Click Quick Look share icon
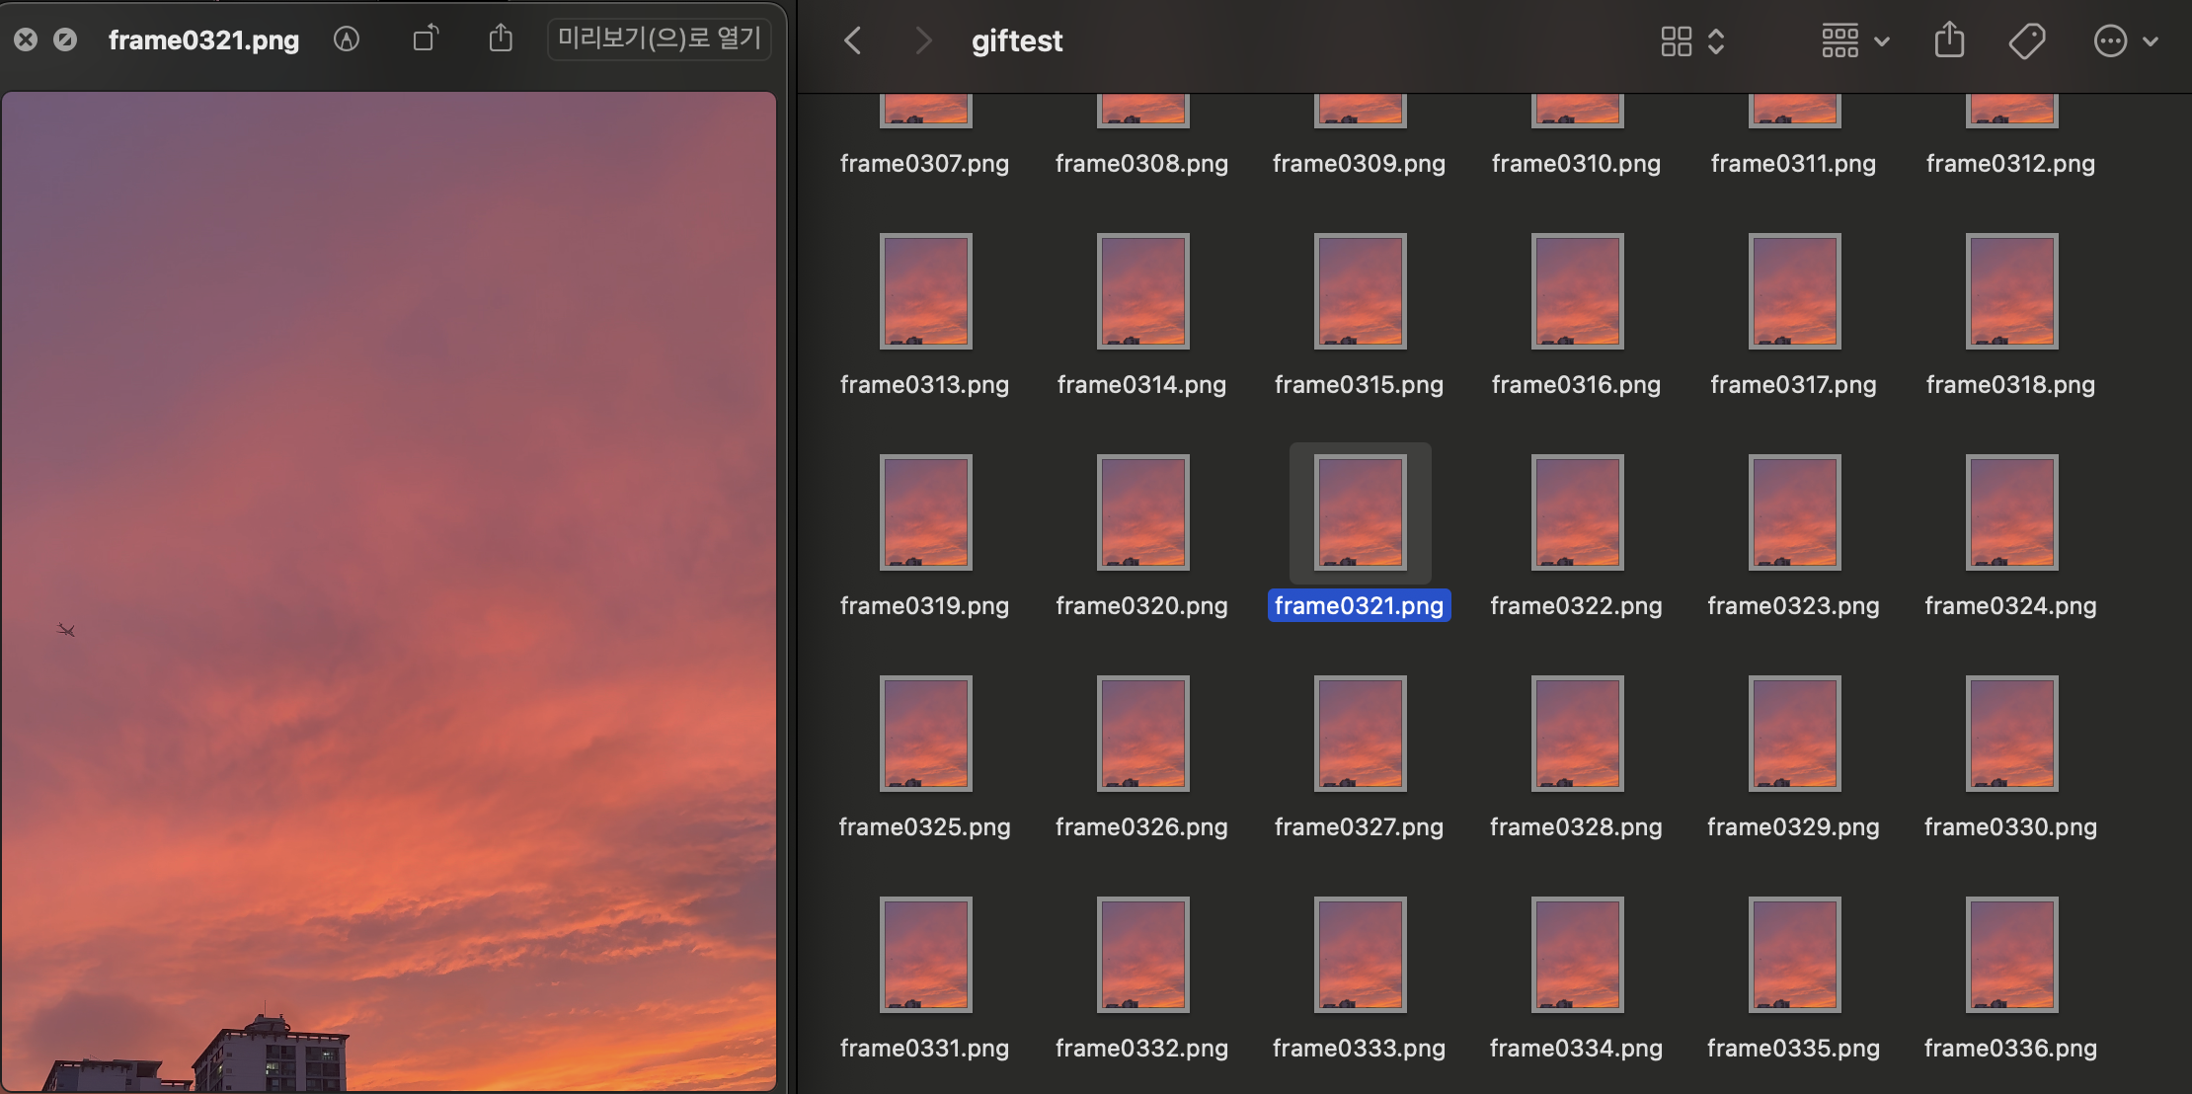This screenshot has width=2192, height=1094. click(501, 39)
